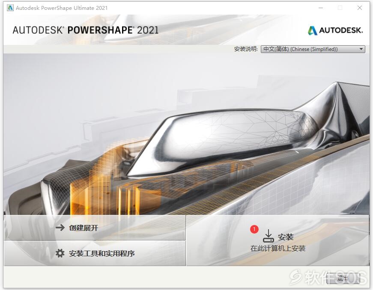373x290 pixels.
Task: Open the 安装说明 language dropdown
Action: coord(313,49)
